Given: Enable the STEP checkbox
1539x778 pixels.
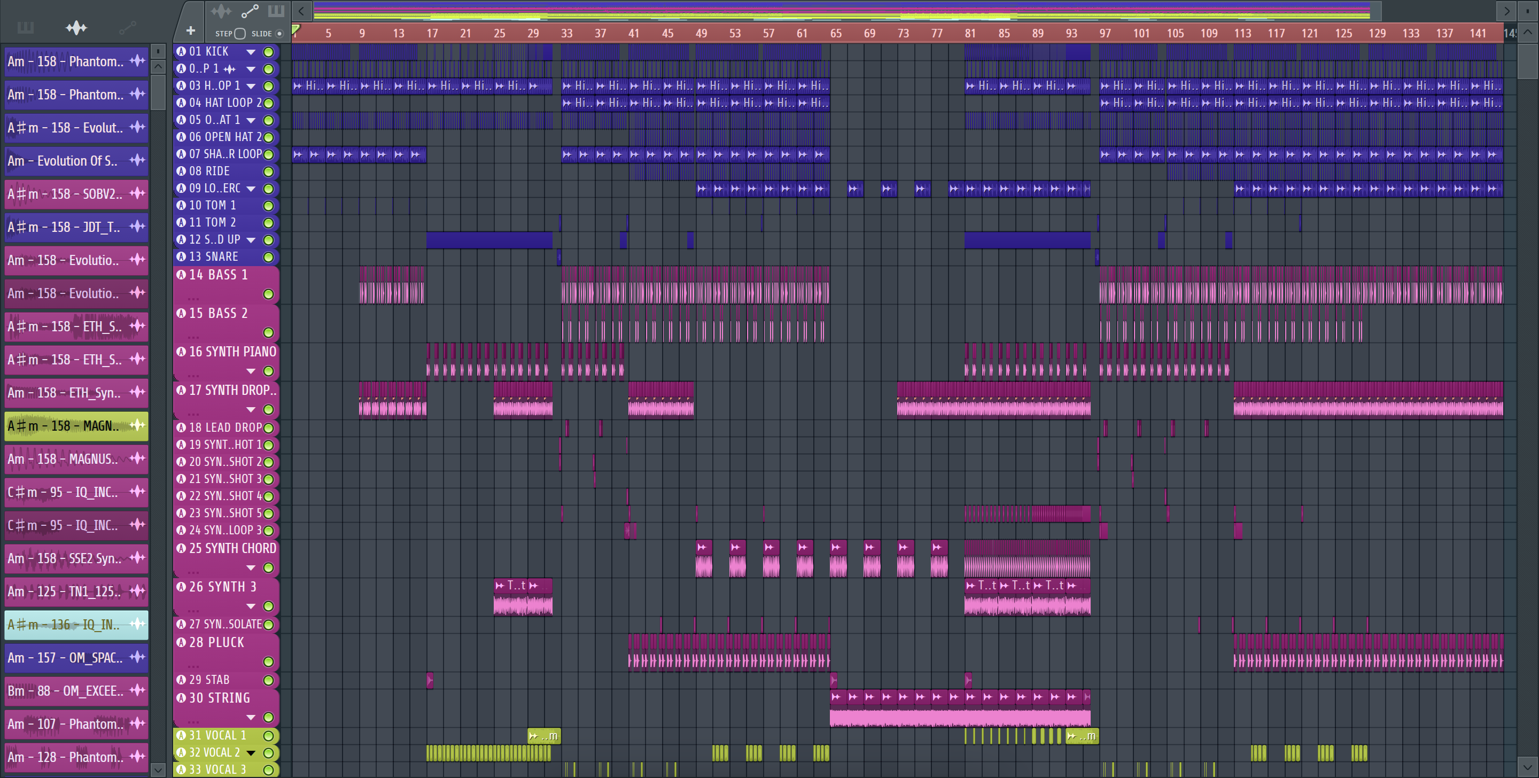Looking at the screenshot, I should [x=240, y=34].
